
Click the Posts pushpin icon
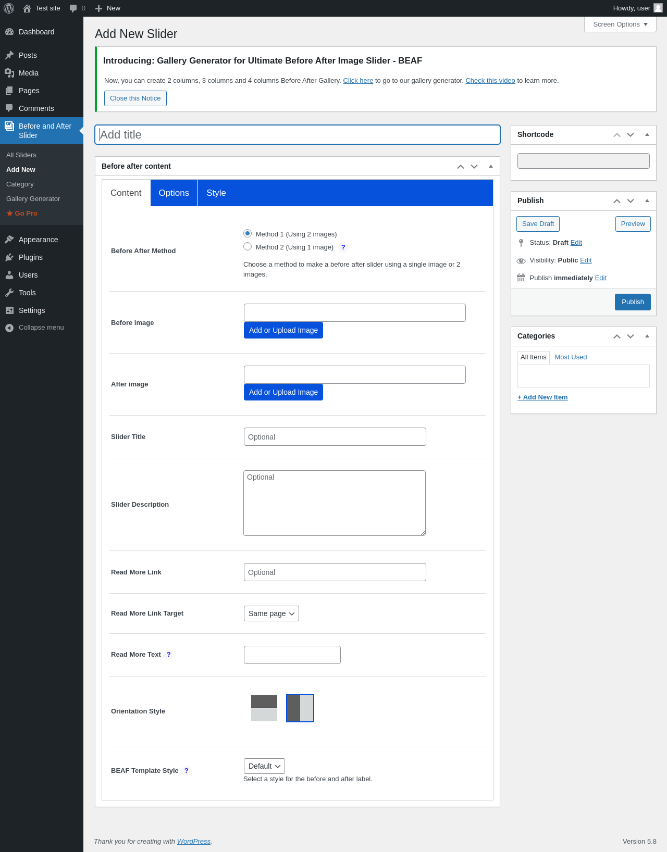click(x=9, y=55)
